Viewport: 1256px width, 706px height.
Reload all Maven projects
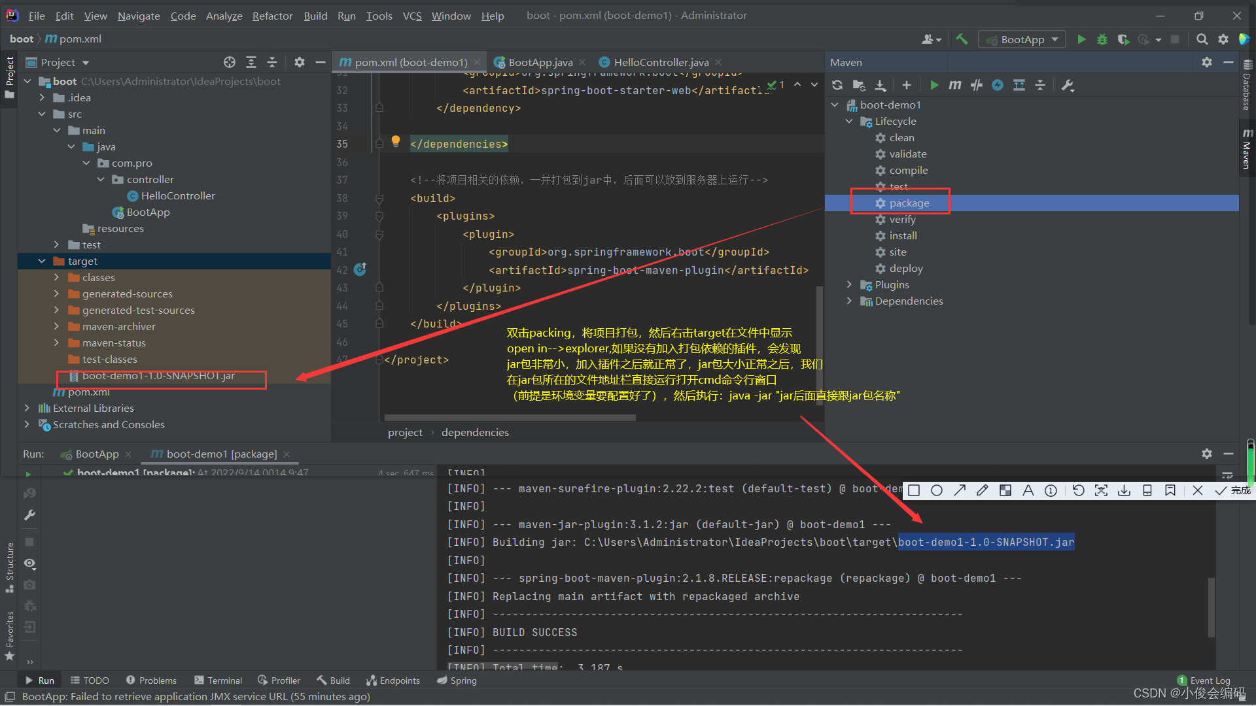click(837, 85)
